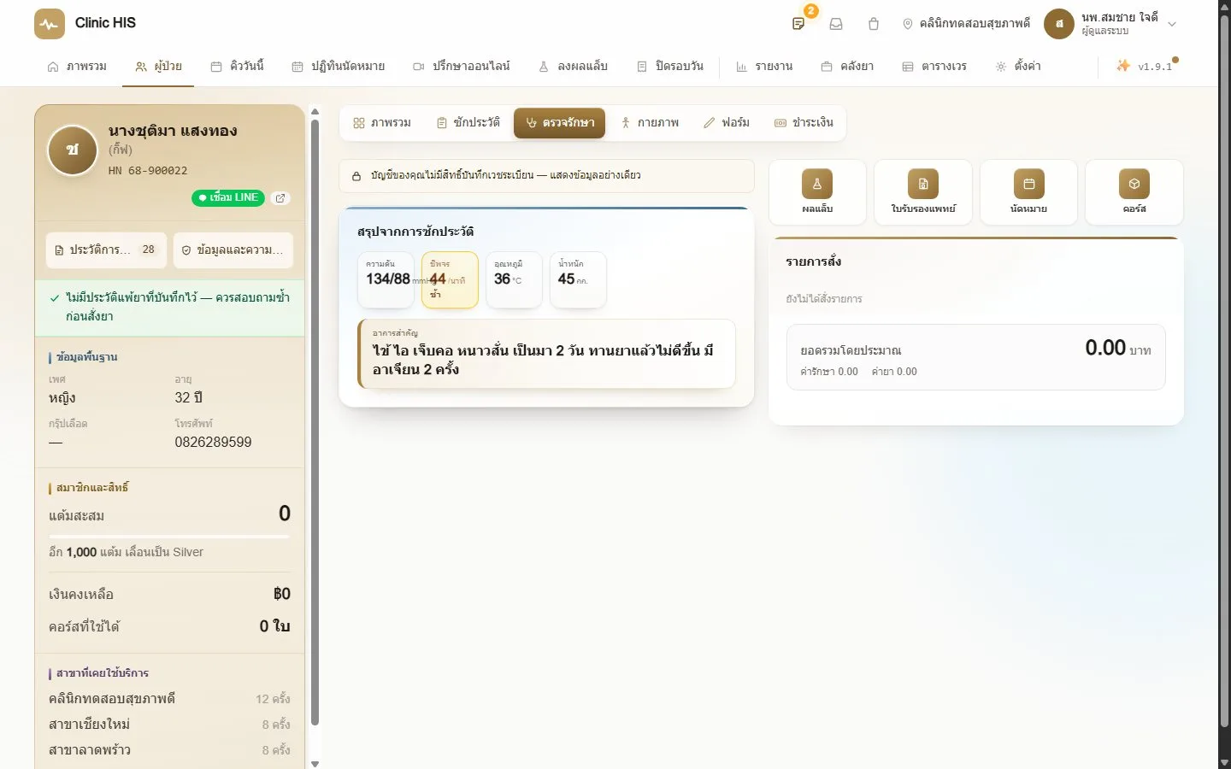The height and width of the screenshot is (769, 1231).
Task: Open the ลงผลแล็บ navigation item
Action: (x=573, y=67)
